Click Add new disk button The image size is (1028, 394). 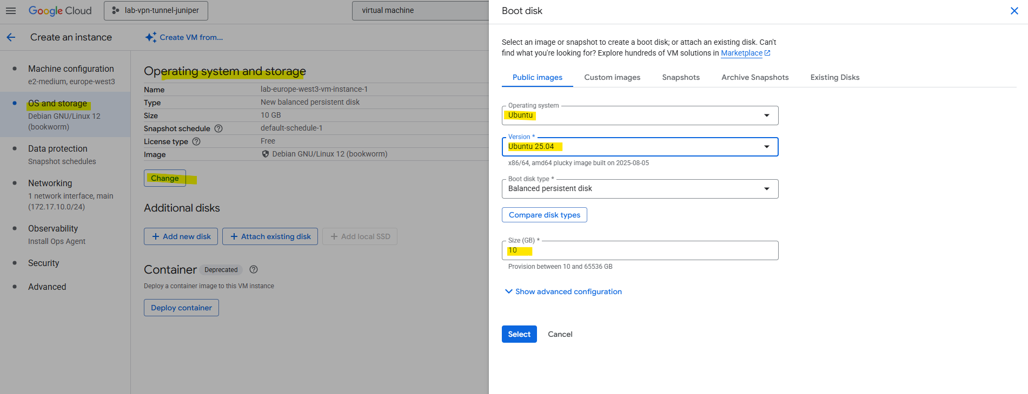[181, 236]
